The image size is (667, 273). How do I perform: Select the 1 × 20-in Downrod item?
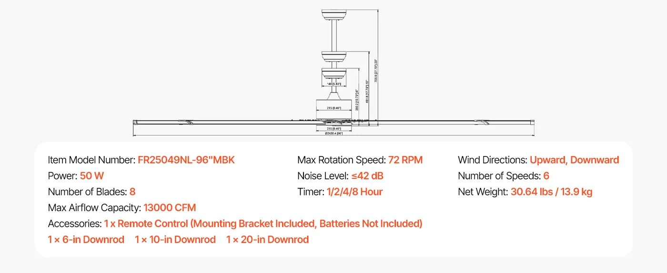point(268,240)
